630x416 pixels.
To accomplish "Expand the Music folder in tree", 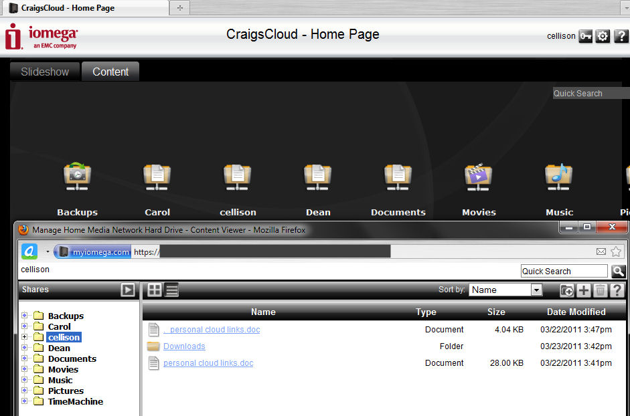I will tap(25, 380).
